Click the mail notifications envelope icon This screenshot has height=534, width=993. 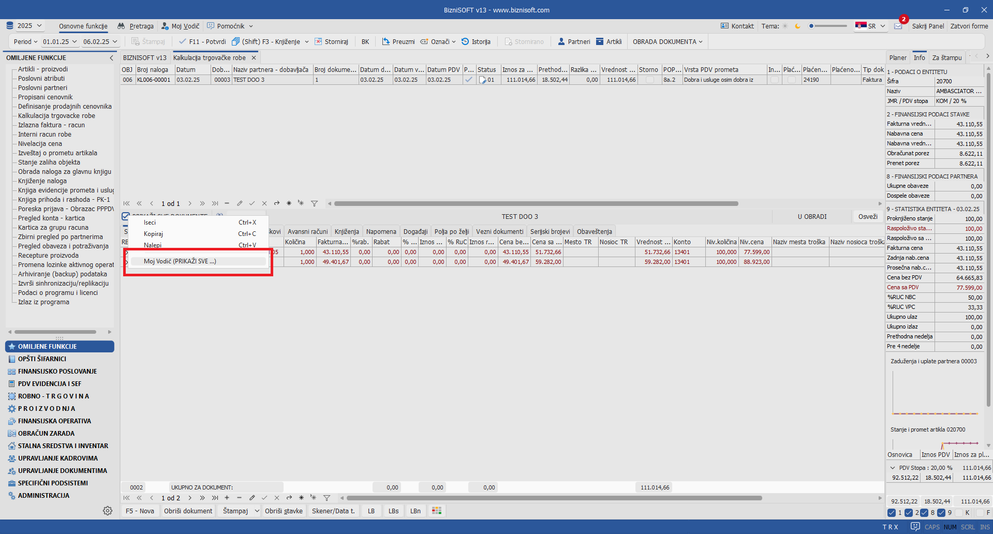click(x=898, y=26)
